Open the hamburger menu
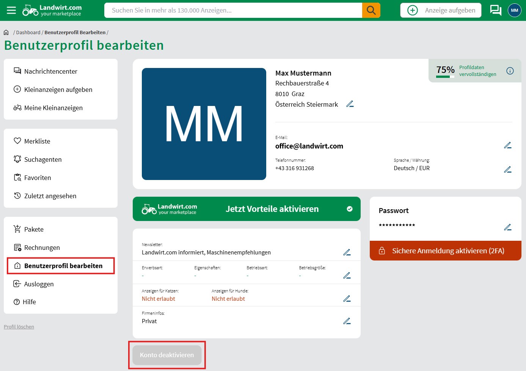Screen dimensions: 526x371 (x=11, y=10)
